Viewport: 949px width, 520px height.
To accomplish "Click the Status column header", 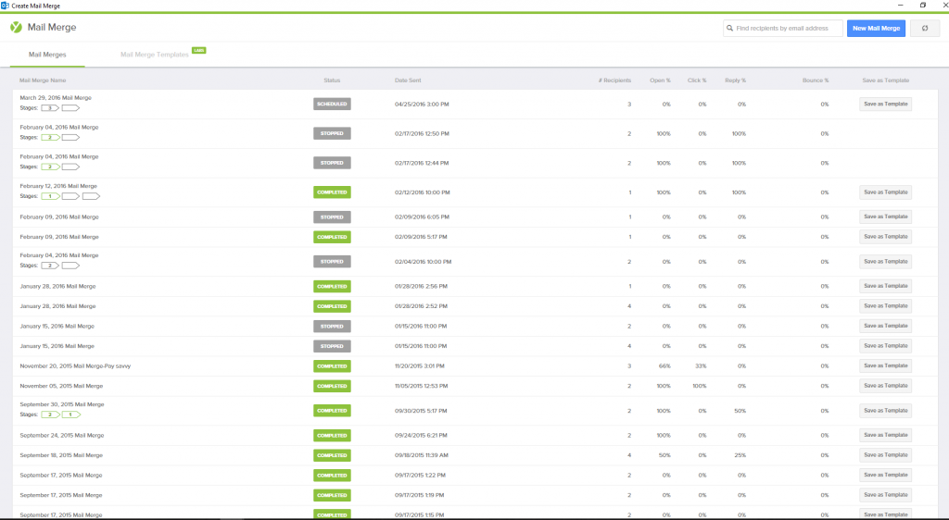I will point(332,80).
